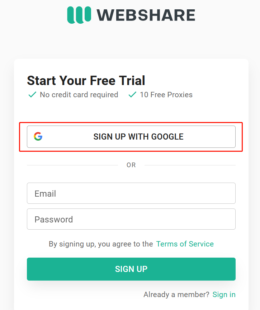Image resolution: width=260 pixels, height=310 pixels.
Task: Submit with the green SIGN UP button
Action: click(131, 269)
